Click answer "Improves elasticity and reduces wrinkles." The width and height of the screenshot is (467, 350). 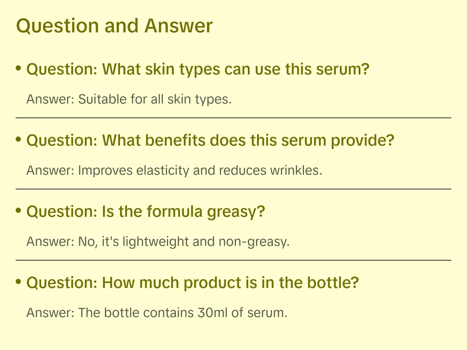pos(200,170)
